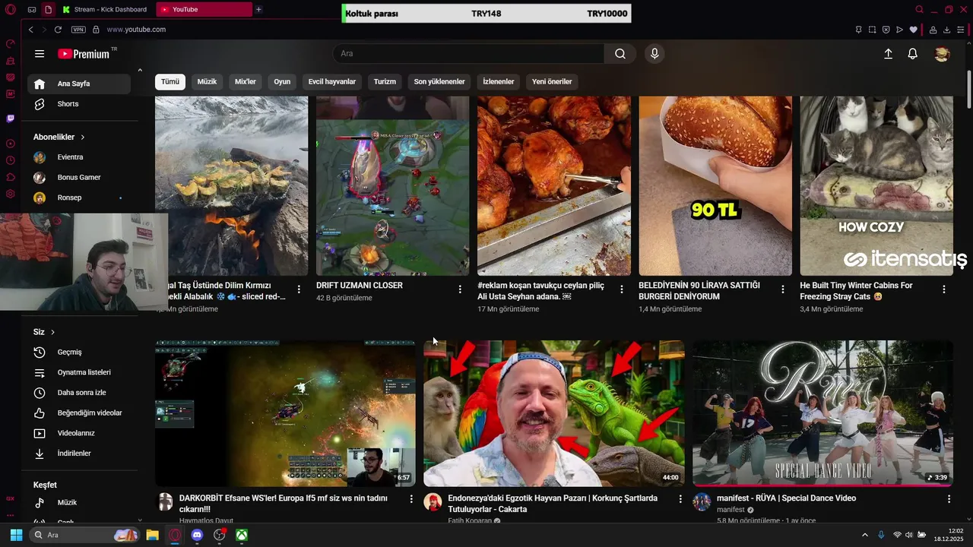Open the create/upload video icon

(x=888, y=54)
